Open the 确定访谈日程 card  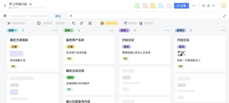click(x=89, y=80)
